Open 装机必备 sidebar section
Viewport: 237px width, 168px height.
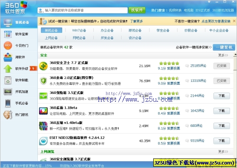click(19, 23)
